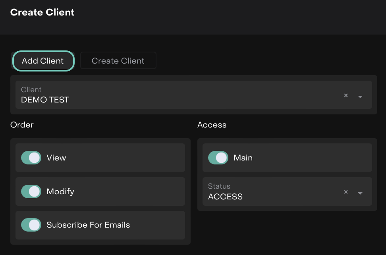Disable the Modify order switch
Screen dimensions: 386x255
pos(31,191)
